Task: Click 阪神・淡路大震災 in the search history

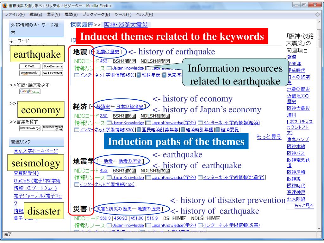Action: [126, 25]
